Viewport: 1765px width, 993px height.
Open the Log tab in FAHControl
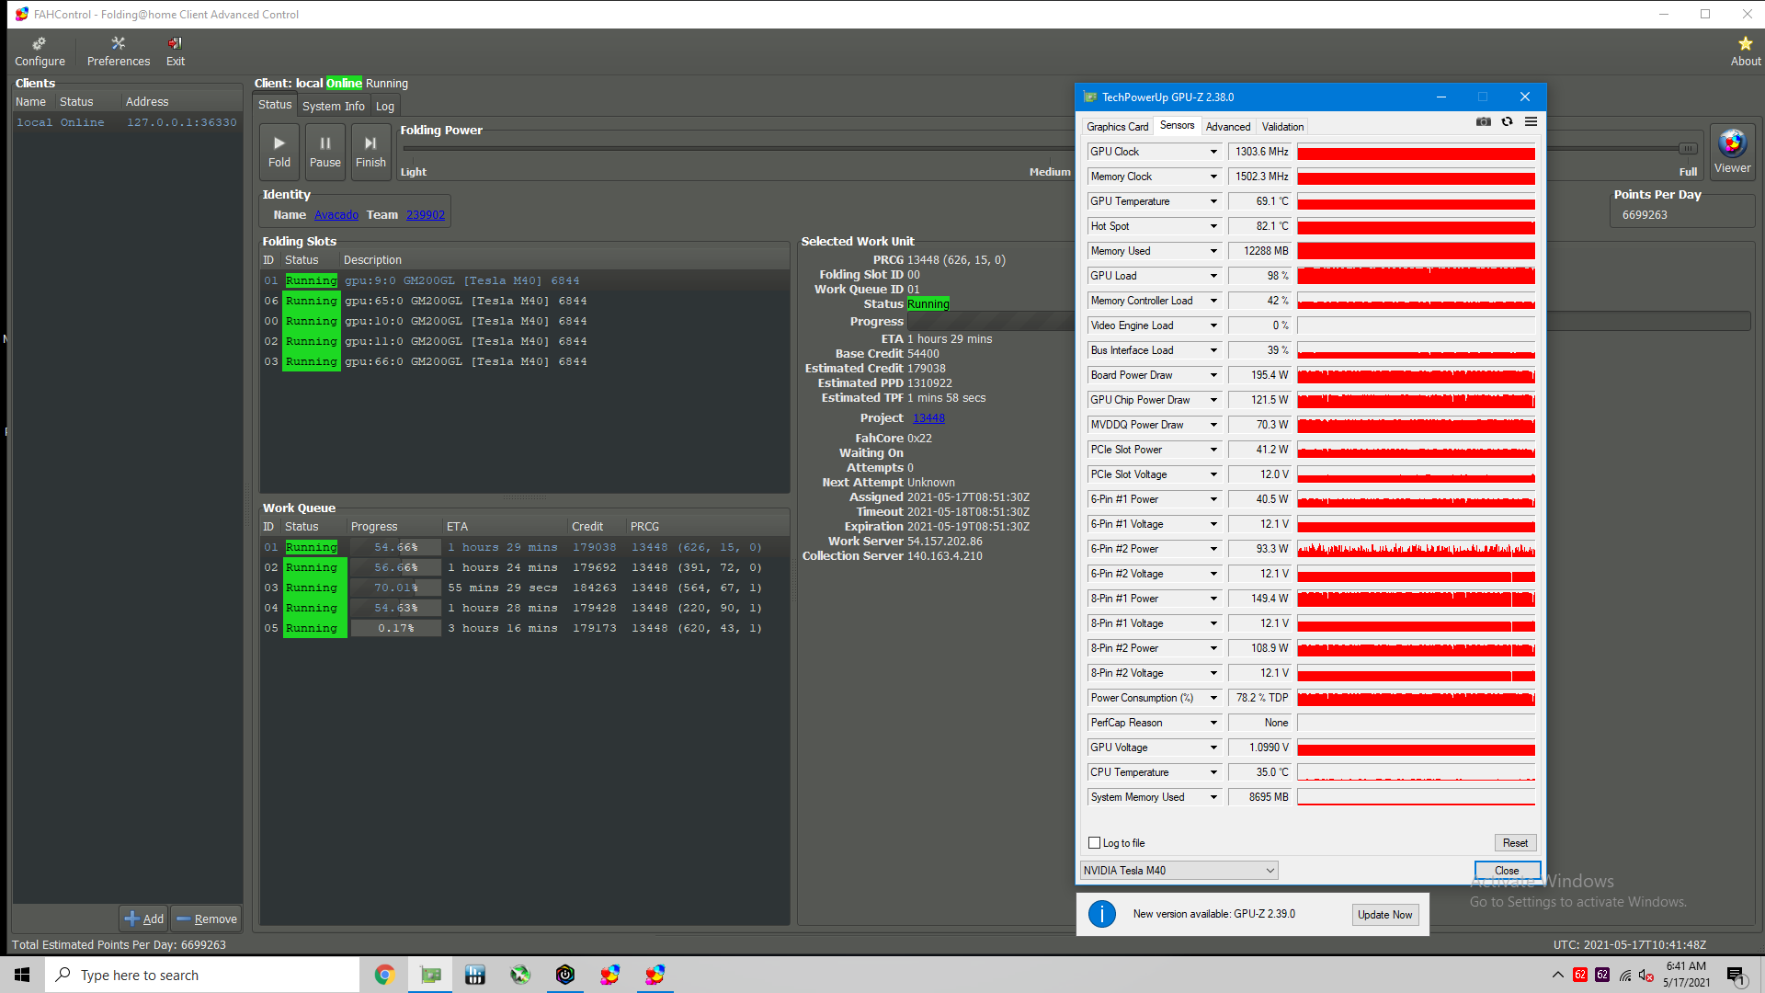tap(385, 106)
